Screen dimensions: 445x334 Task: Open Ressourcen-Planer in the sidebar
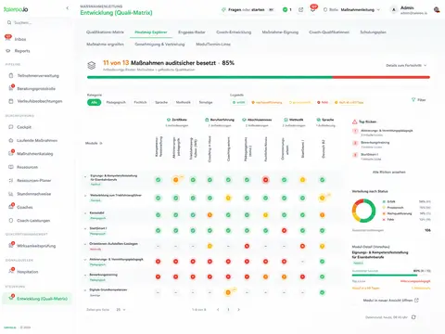34,181
